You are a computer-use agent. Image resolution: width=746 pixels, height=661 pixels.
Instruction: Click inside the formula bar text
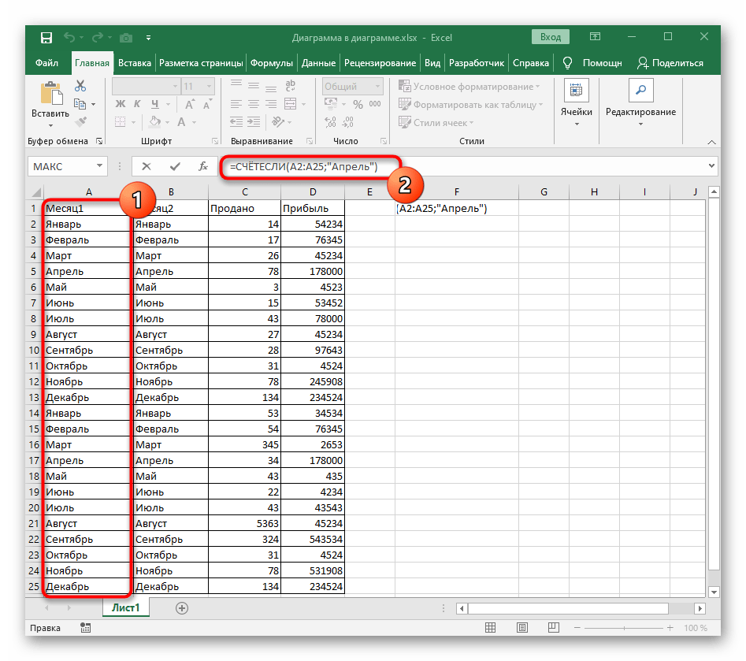pyautogui.click(x=303, y=166)
